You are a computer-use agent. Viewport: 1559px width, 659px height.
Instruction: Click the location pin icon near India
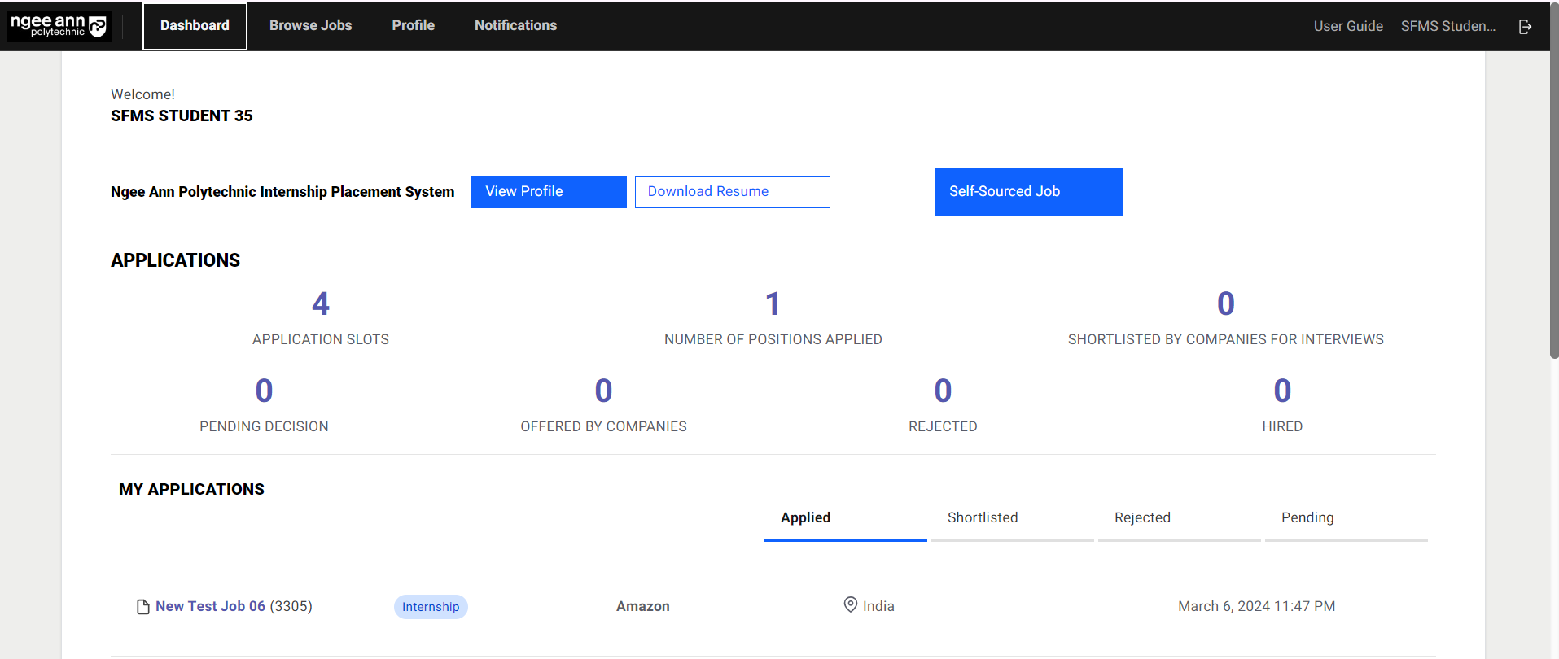point(850,605)
